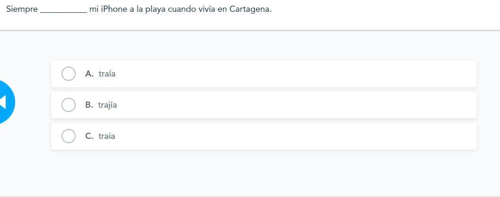Select the radio button for option C

point(69,136)
